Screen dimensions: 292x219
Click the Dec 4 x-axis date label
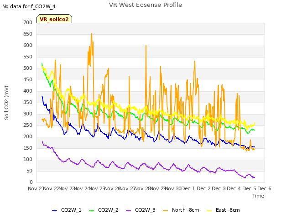click(234, 188)
